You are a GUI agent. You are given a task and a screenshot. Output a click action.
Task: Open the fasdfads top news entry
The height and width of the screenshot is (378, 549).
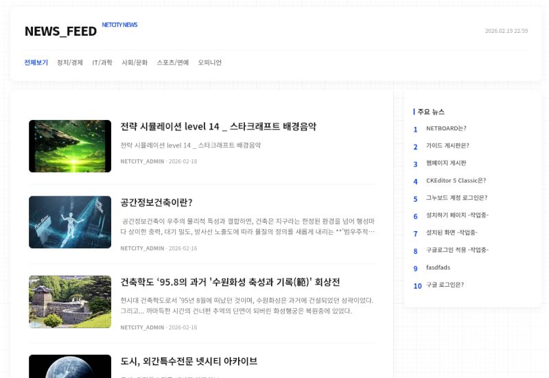438,268
